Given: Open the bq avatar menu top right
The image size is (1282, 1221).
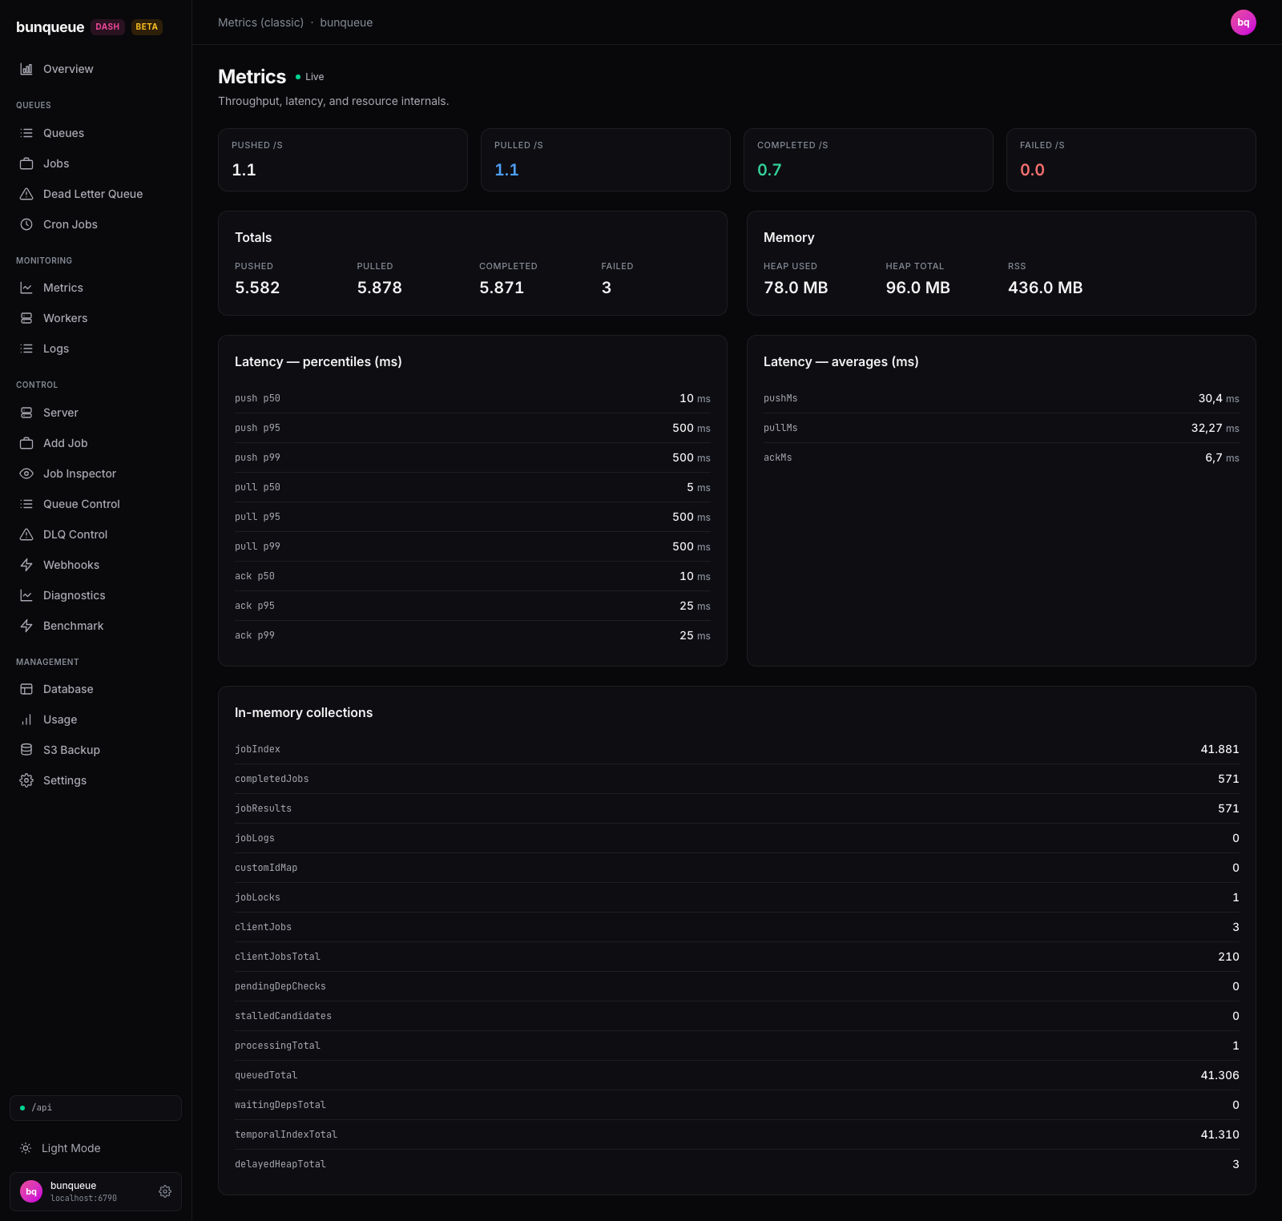Looking at the screenshot, I should pyautogui.click(x=1243, y=22).
